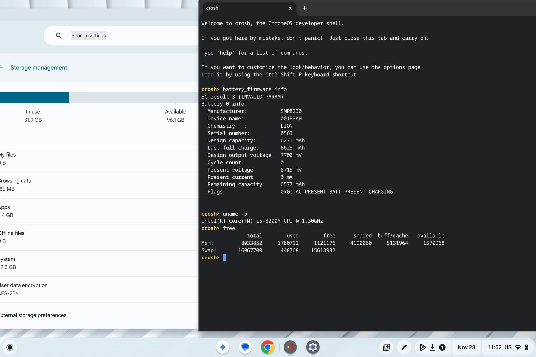Open the holding space tray icon
Image resolution: width=536 pixels, height=357 pixels.
click(x=387, y=347)
